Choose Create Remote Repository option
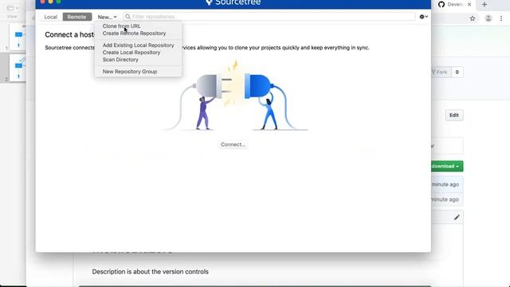Screen dimensions: 510x287 (134, 33)
